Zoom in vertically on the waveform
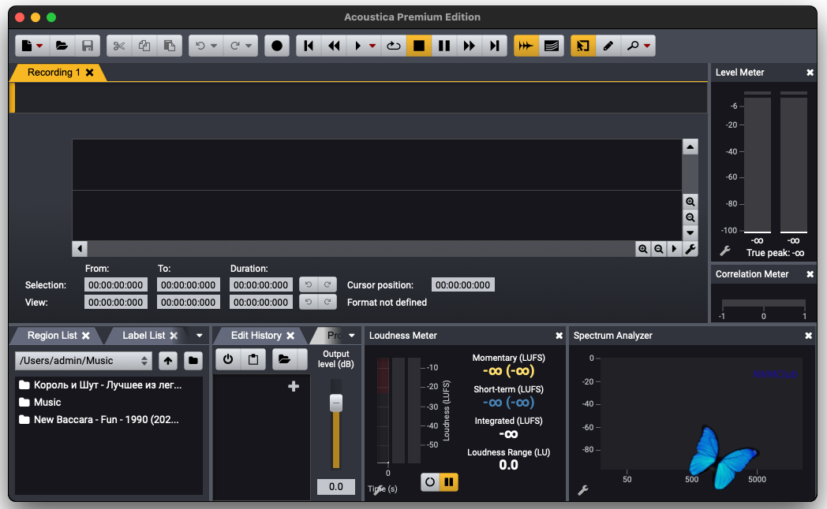The height and width of the screenshot is (509, 827). click(x=690, y=202)
